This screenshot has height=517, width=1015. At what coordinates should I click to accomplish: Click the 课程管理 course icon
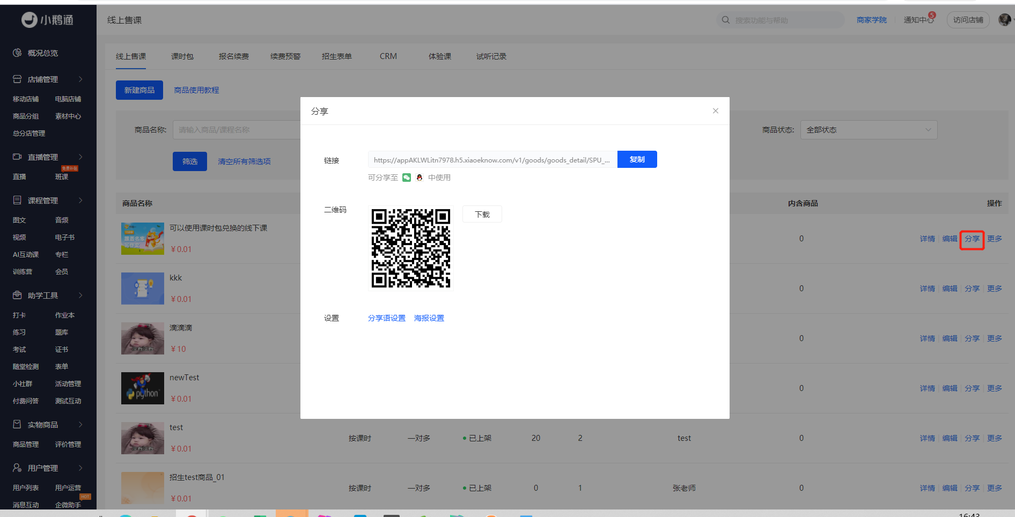coord(17,200)
